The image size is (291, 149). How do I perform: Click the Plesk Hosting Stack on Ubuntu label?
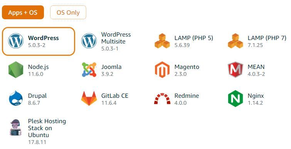coord(47,128)
